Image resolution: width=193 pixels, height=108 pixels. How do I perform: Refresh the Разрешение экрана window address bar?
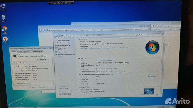[x=121, y=29]
